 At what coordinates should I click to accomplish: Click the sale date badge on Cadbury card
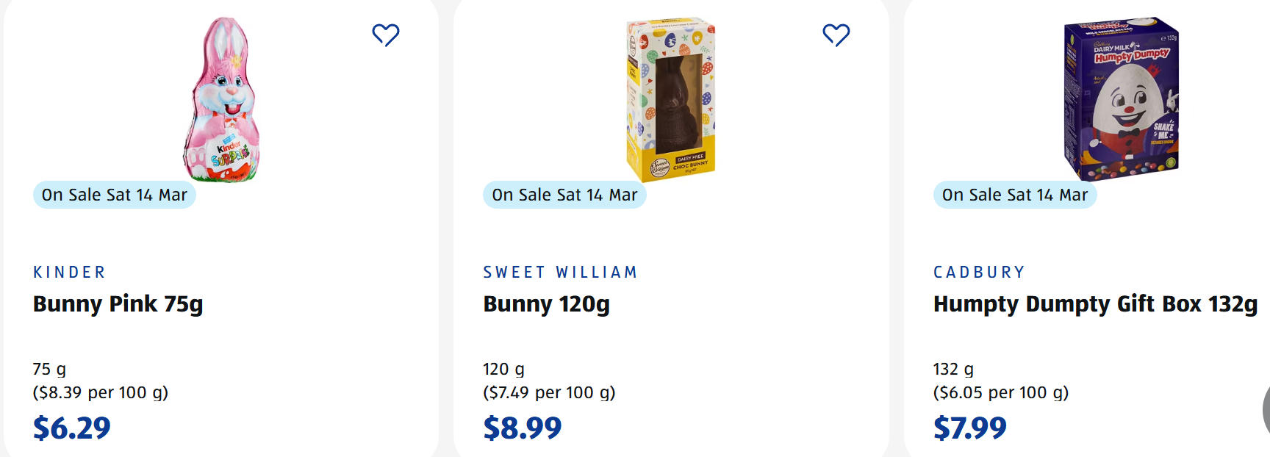pos(1015,195)
